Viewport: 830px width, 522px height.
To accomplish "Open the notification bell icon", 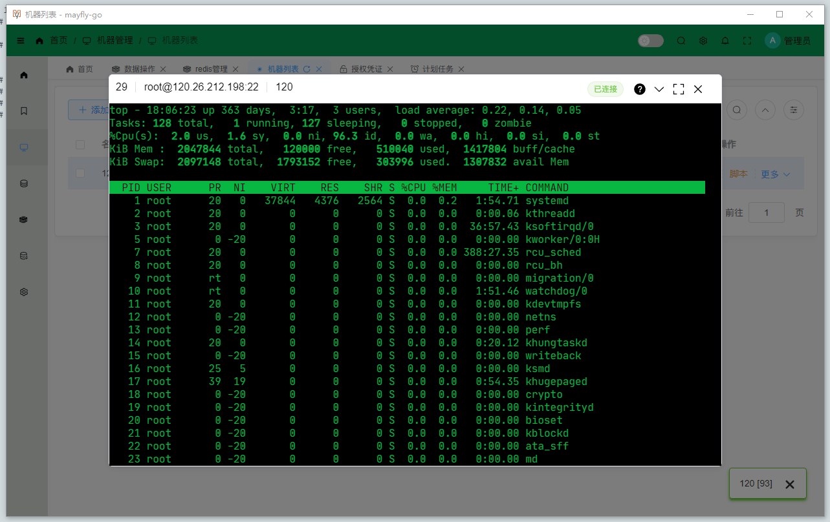I will (x=725, y=41).
